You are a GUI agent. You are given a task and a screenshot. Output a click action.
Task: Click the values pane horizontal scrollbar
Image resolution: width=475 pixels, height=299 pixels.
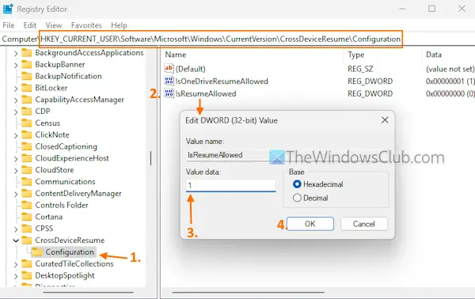point(249,293)
